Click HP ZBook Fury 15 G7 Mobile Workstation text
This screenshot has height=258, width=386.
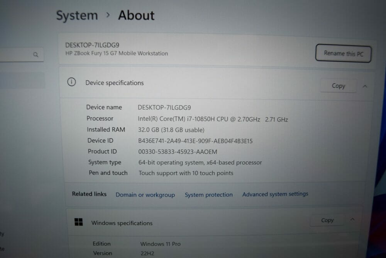pyautogui.click(x=117, y=53)
